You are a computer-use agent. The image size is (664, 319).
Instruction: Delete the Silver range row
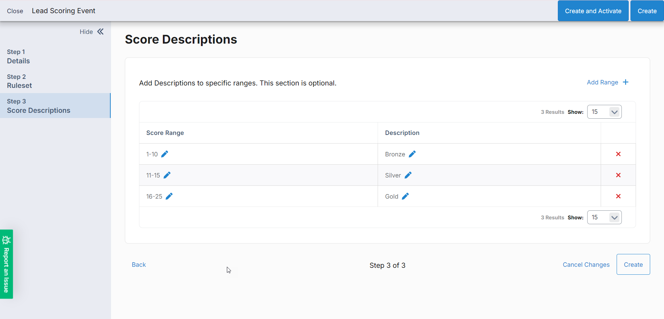(618, 175)
